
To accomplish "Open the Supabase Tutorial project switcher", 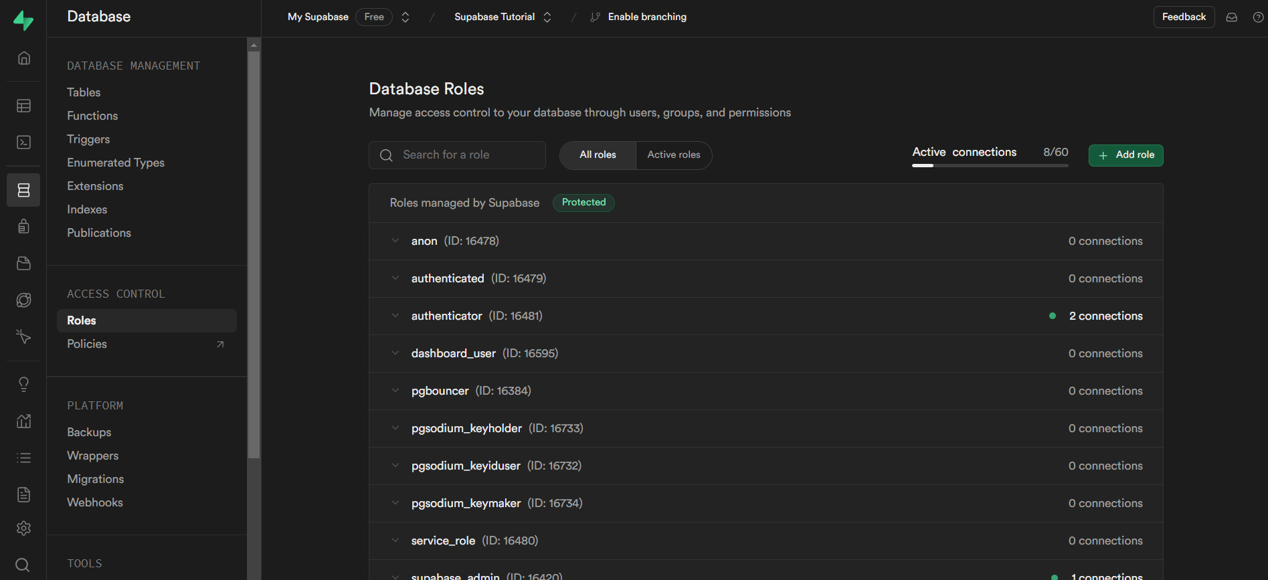I will click(x=547, y=17).
